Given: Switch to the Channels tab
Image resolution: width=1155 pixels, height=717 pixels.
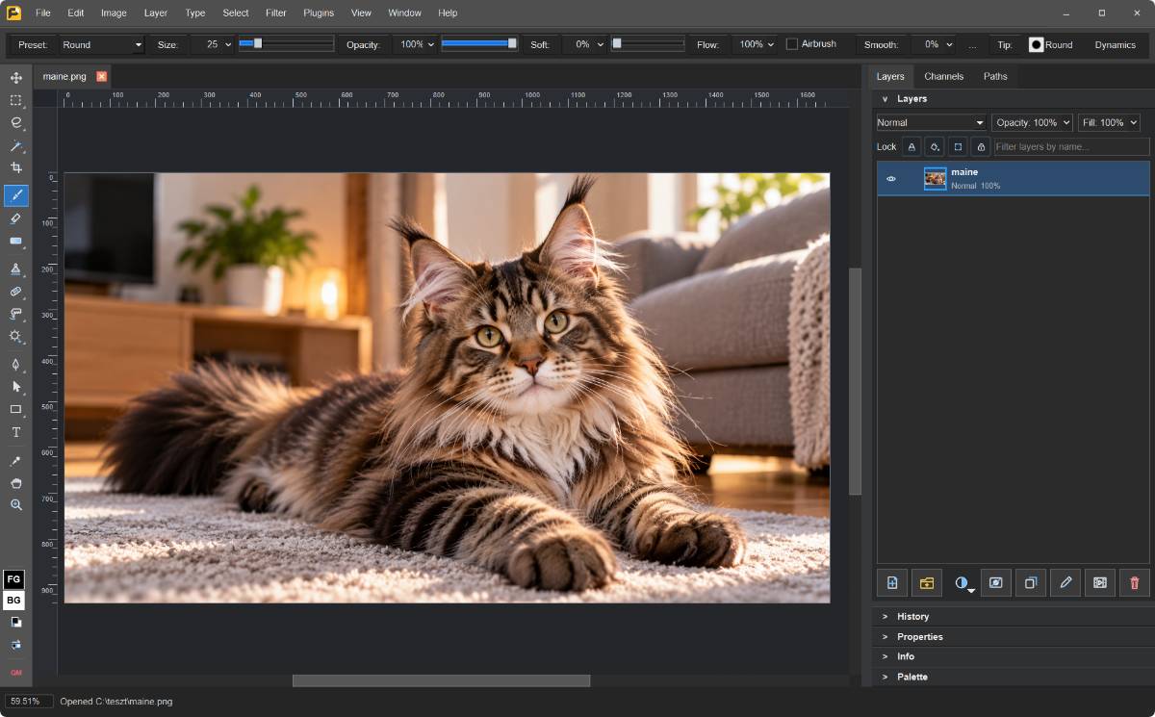Looking at the screenshot, I should pos(943,76).
